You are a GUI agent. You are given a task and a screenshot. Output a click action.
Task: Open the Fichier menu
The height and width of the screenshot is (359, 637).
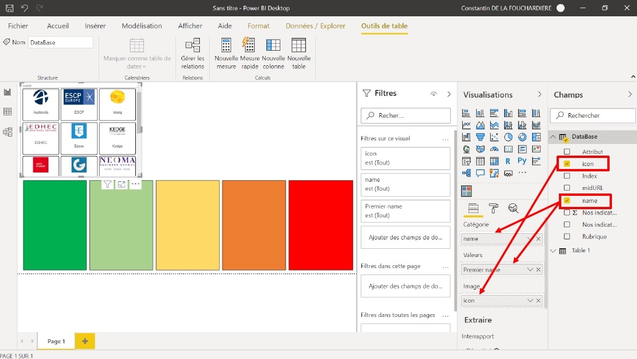[18, 26]
